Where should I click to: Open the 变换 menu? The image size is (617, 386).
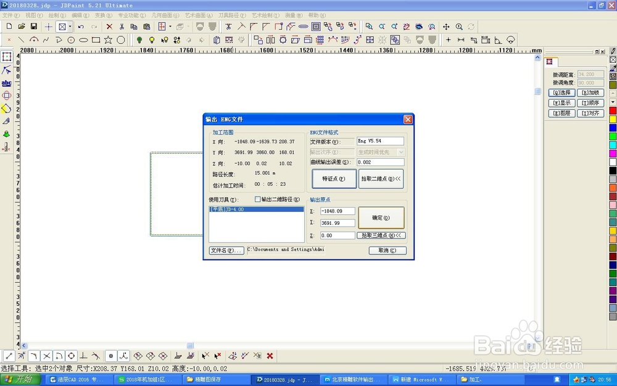[104, 15]
